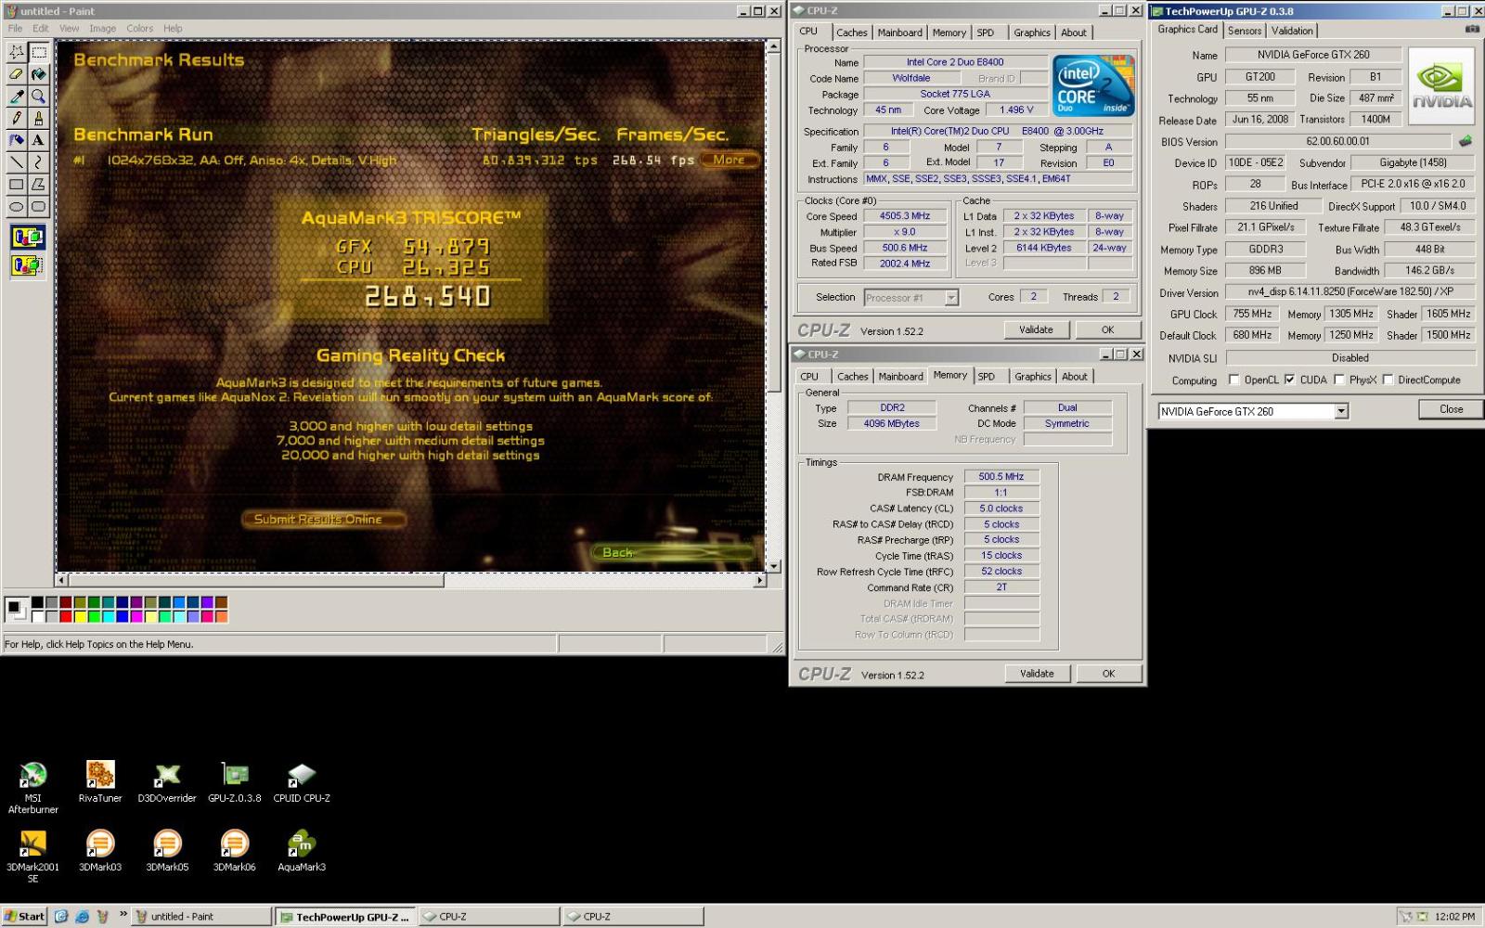The height and width of the screenshot is (928, 1485).
Task: Select the Rectangle shape tool in Paint
Action: click(17, 185)
